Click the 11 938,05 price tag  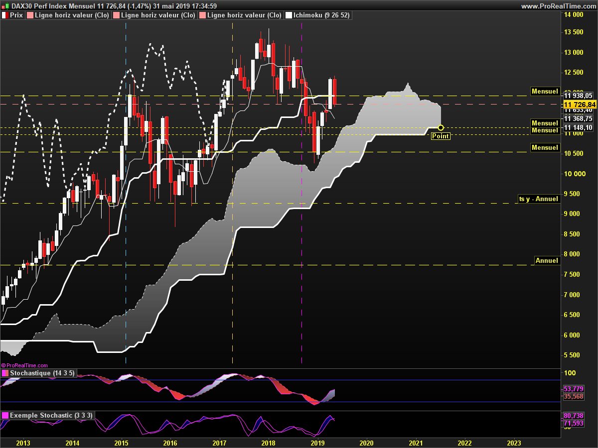[580, 96]
